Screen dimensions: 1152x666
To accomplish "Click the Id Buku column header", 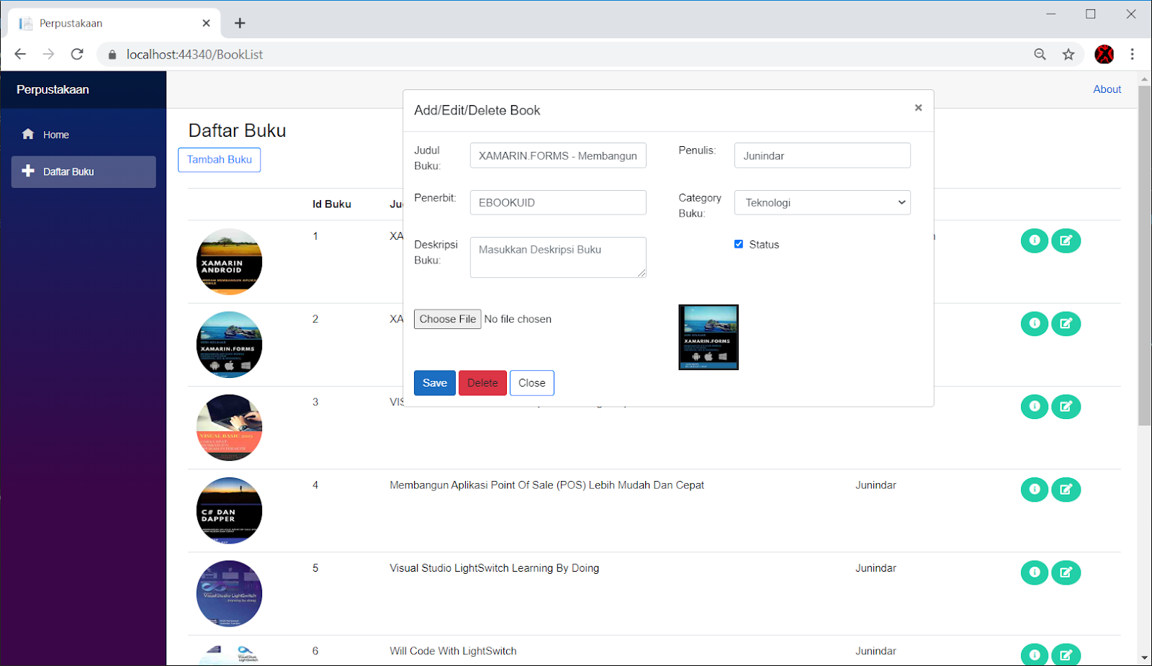I will [331, 204].
